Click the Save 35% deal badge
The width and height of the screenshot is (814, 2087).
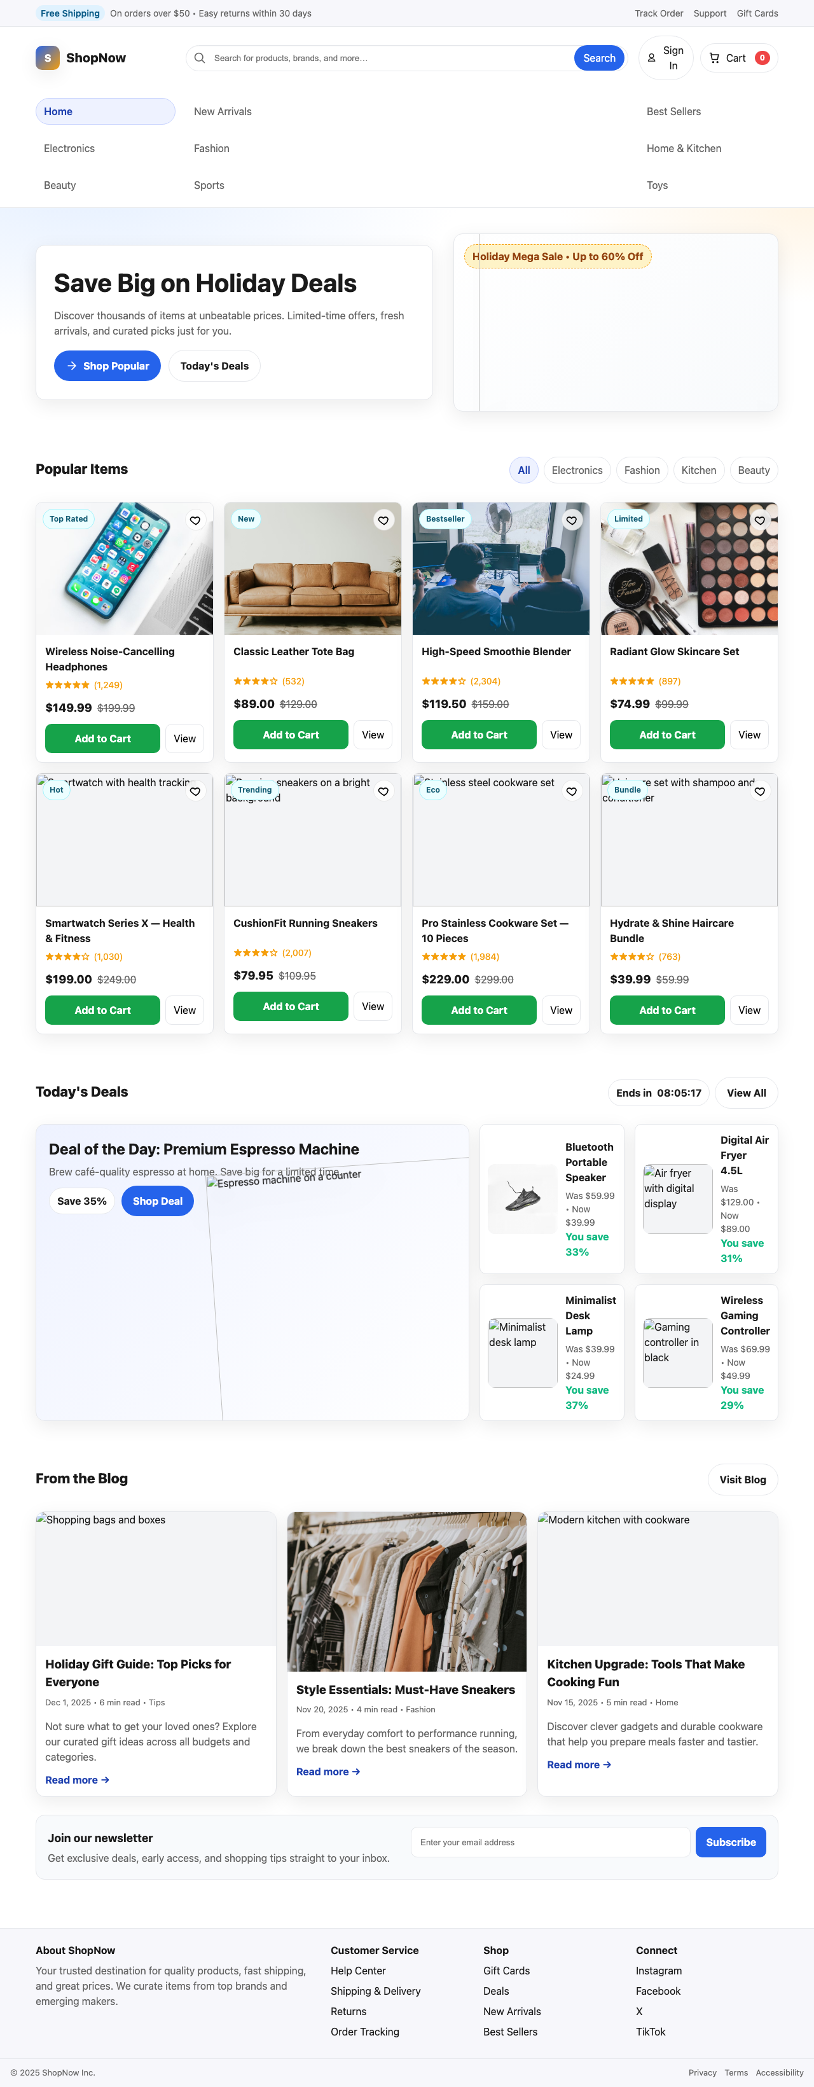[82, 1201]
